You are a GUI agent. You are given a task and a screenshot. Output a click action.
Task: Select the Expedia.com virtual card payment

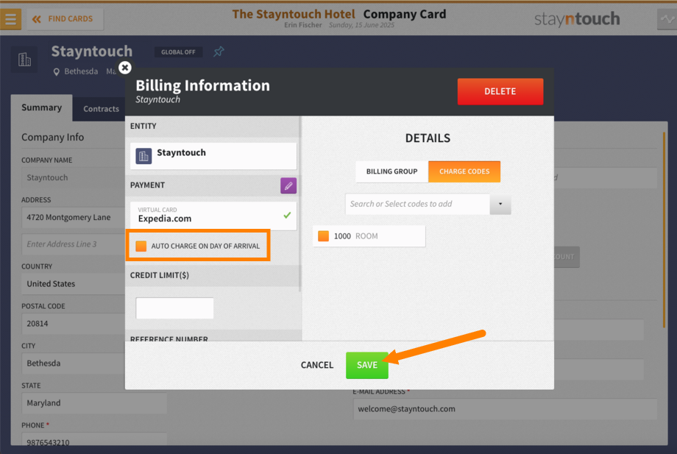click(x=213, y=216)
